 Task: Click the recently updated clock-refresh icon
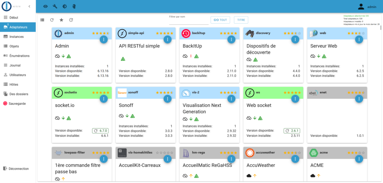[x=71, y=20]
